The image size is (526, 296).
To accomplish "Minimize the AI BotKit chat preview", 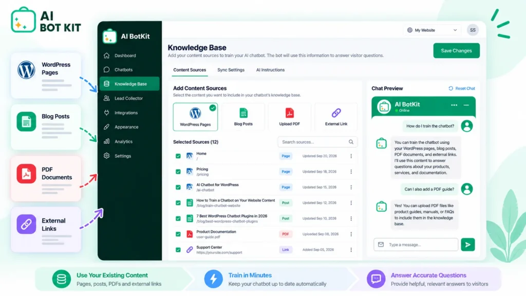I will point(466,105).
